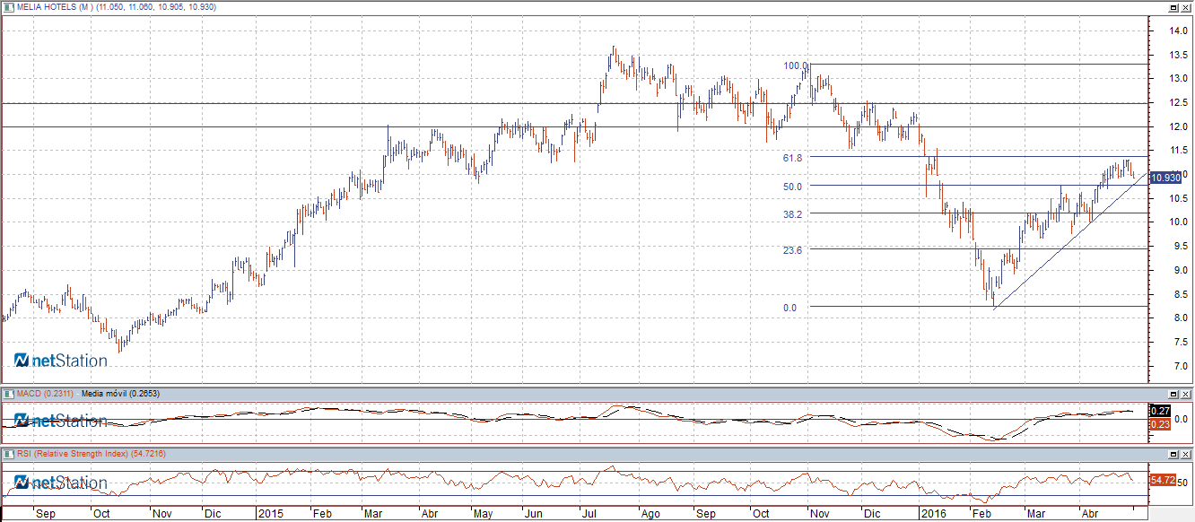Click the 10.930 current price tag
The image size is (1195, 522).
coord(1165,178)
